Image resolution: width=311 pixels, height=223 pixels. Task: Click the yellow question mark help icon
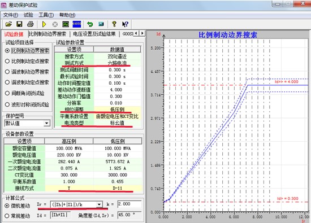point(114,24)
